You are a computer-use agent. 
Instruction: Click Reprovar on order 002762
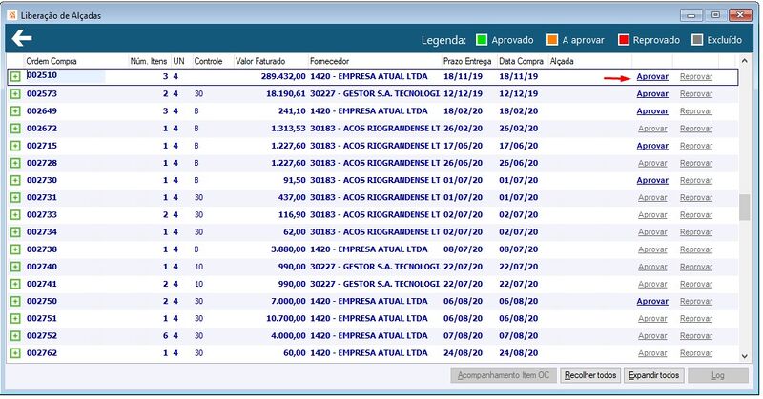coord(696,353)
